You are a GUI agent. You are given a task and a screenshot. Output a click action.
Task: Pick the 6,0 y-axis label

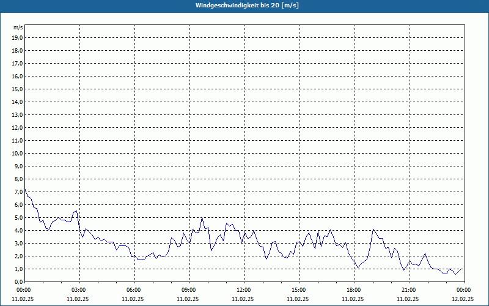pyautogui.click(x=18, y=205)
